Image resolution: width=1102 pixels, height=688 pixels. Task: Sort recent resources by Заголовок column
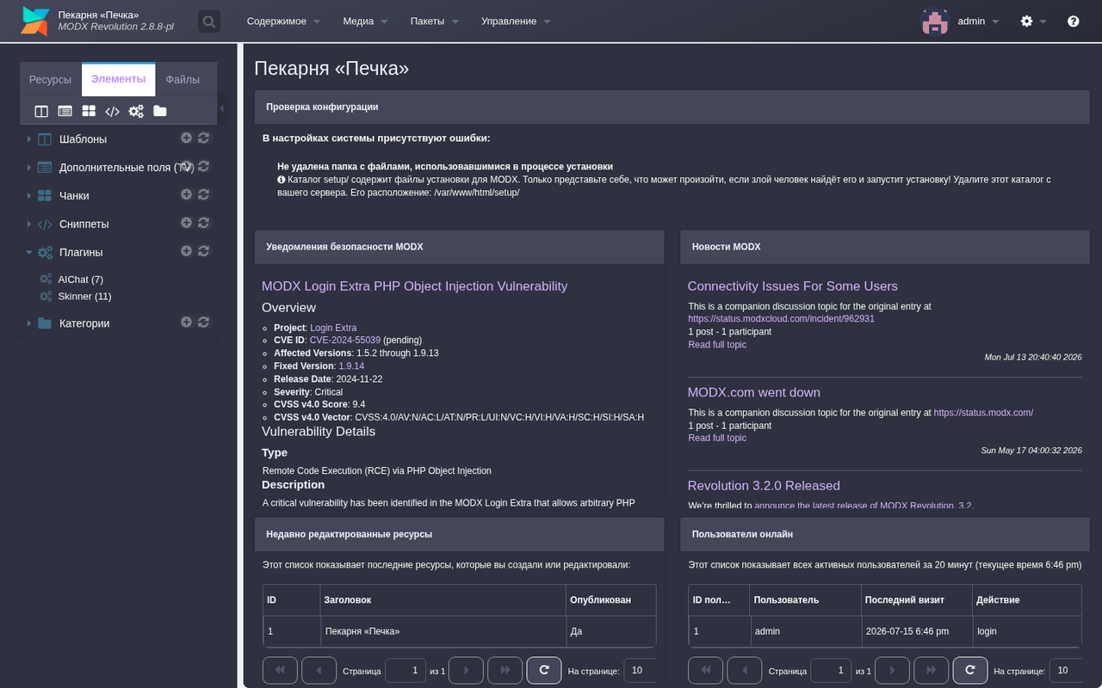tap(442, 599)
